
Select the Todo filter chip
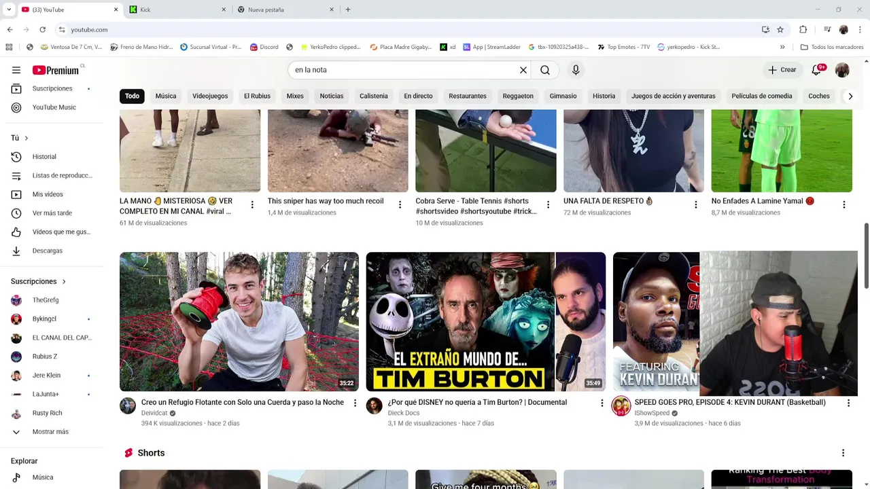click(x=132, y=96)
